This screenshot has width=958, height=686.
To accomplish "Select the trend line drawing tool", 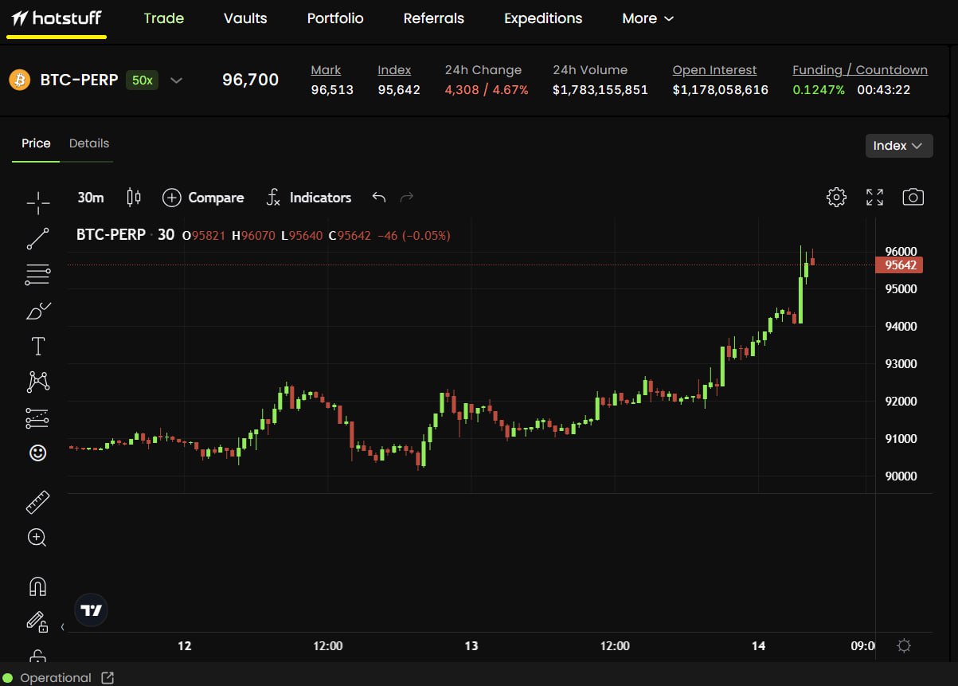I will (37, 239).
